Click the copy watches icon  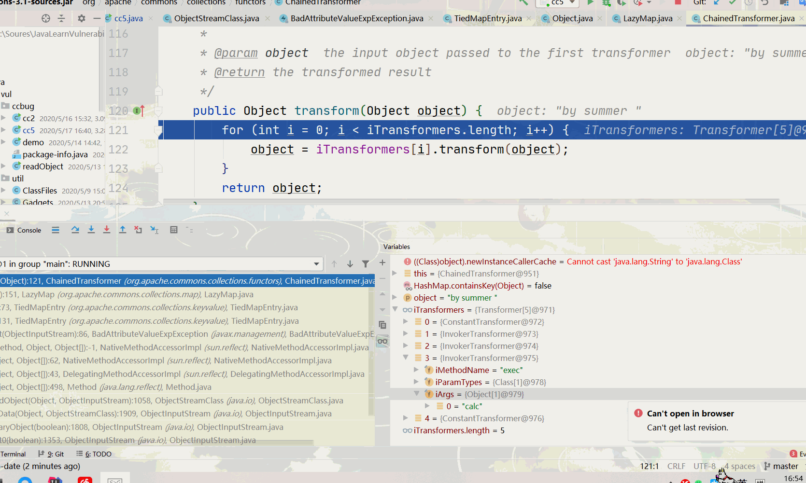[x=382, y=325]
